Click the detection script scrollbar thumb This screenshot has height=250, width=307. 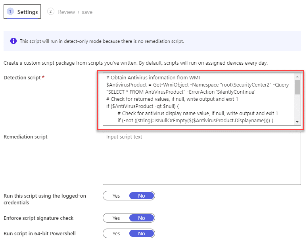pos(297,87)
